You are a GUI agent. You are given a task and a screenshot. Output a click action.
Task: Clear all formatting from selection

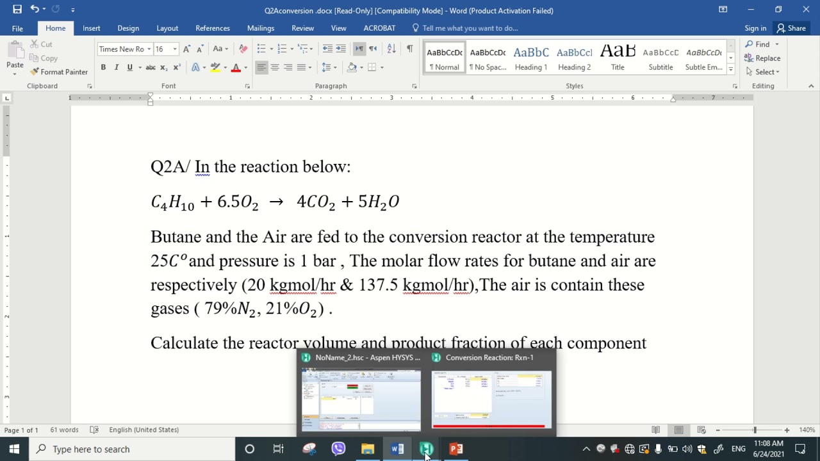(243, 49)
